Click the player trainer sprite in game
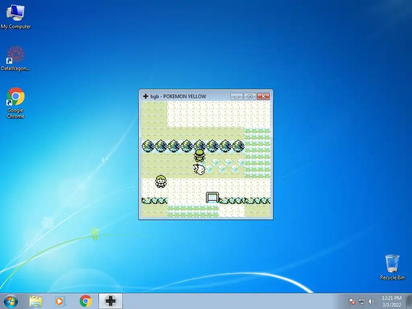Screen dimensions: 412x309 [x=200, y=155]
